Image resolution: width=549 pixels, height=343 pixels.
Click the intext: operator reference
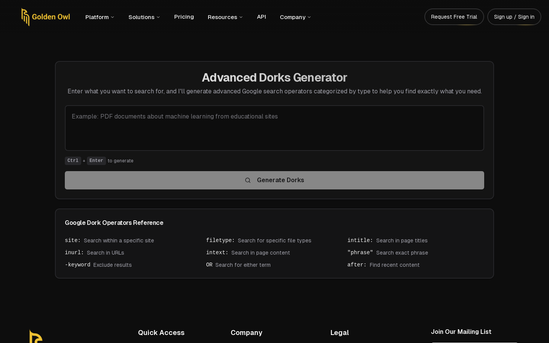(x=217, y=253)
